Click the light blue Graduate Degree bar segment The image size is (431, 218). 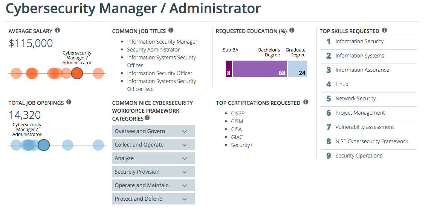[297, 69]
